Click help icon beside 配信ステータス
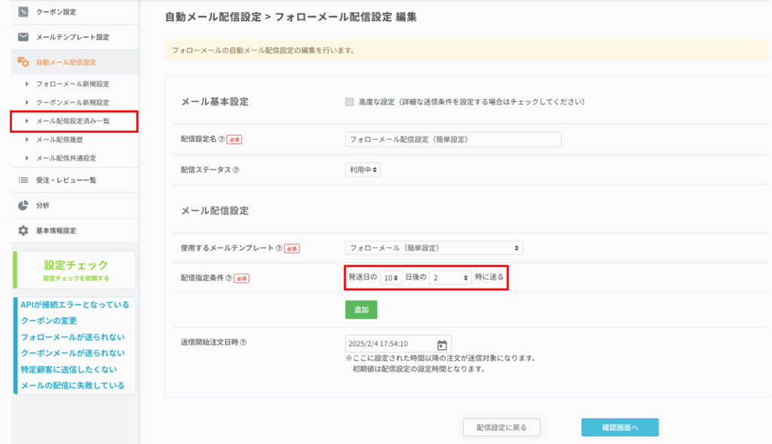 (x=236, y=170)
